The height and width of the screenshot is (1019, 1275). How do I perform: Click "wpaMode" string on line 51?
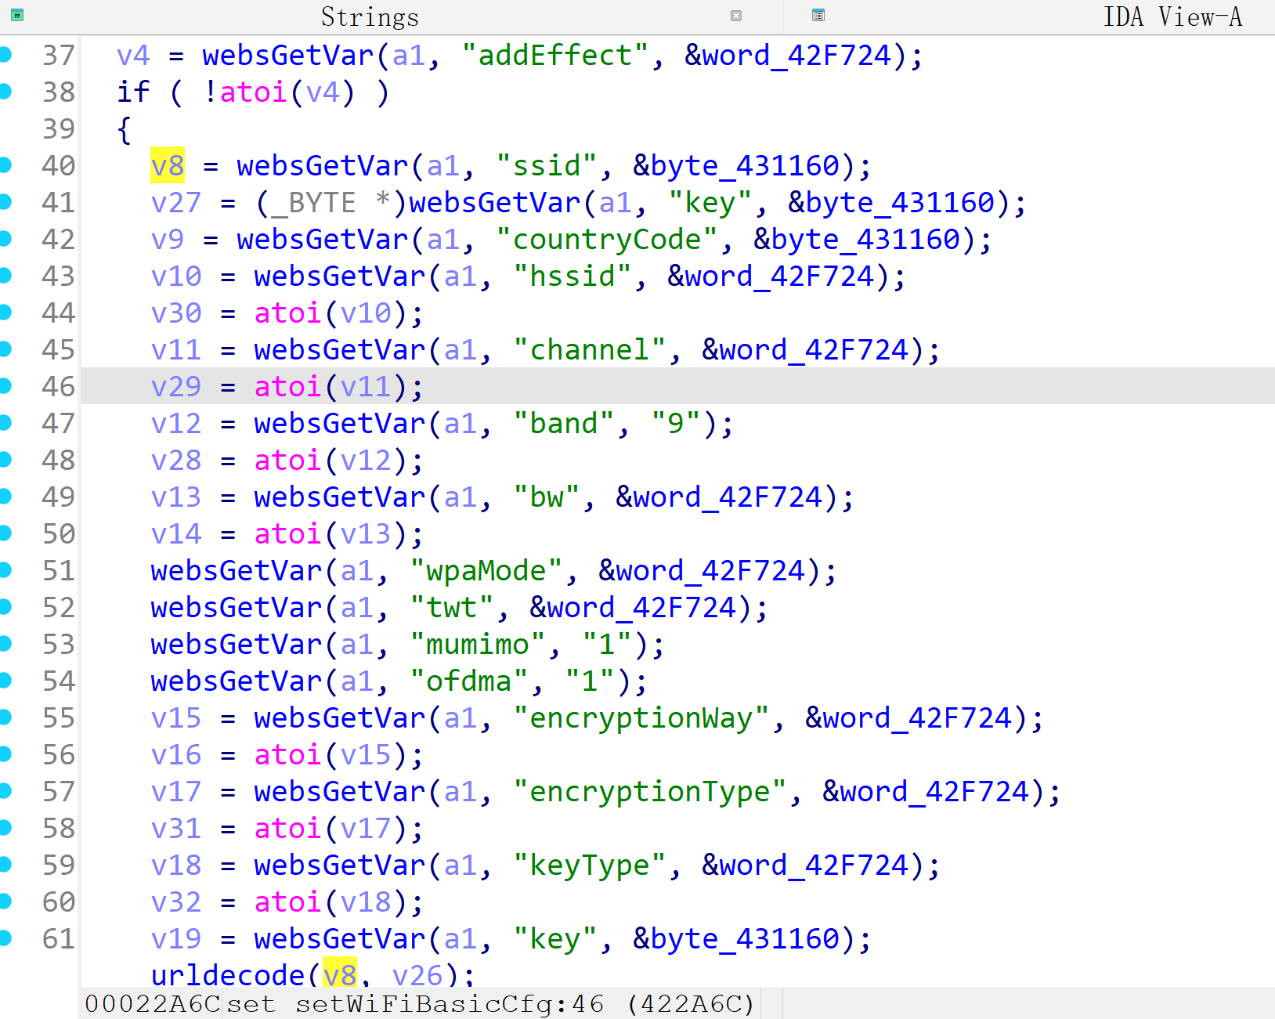[486, 570]
